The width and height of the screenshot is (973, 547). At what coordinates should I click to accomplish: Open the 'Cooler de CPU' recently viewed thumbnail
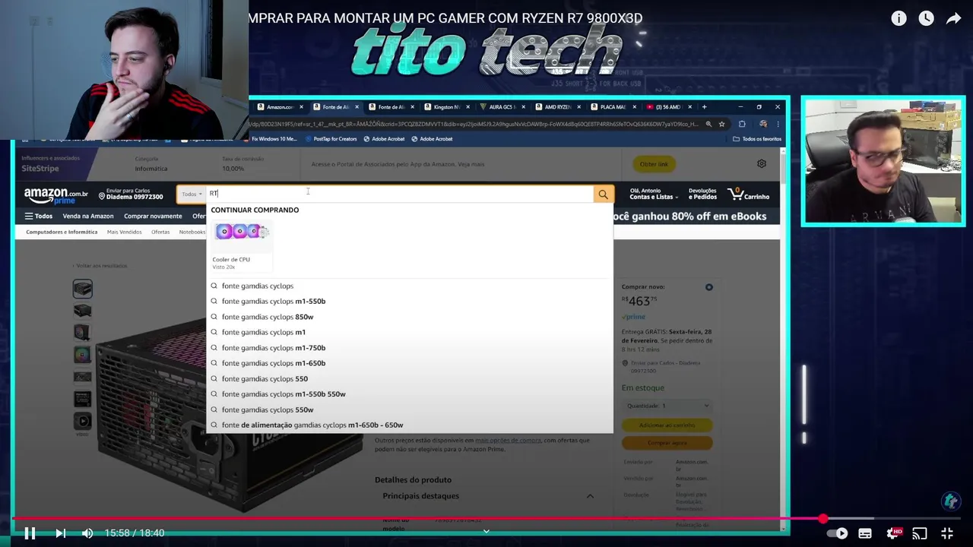tap(241, 245)
